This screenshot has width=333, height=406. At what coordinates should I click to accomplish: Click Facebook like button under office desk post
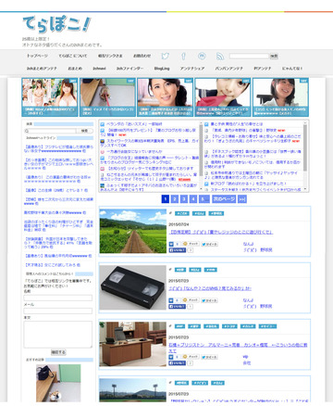pos(178,363)
